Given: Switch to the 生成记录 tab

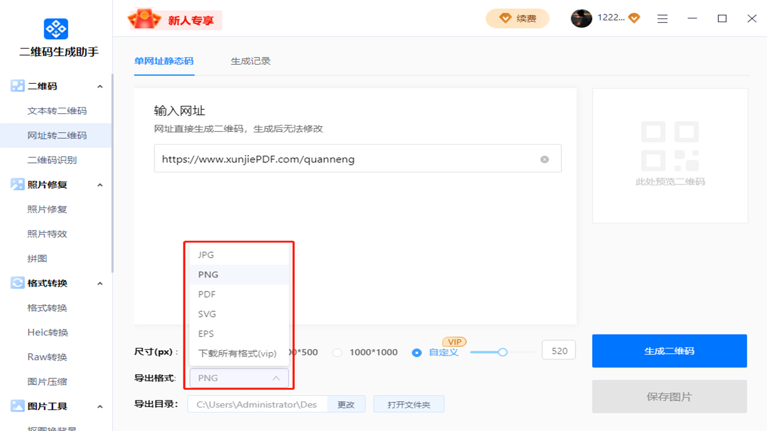Looking at the screenshot, I should (250, 60).
